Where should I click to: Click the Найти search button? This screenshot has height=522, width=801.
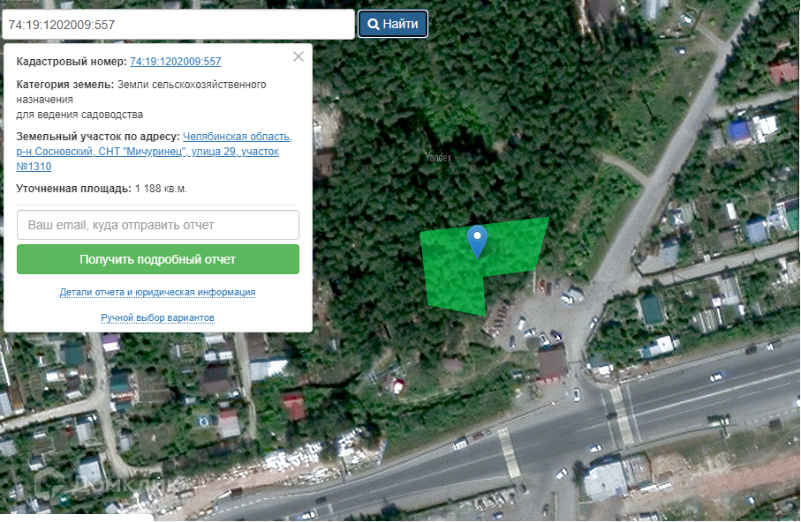392,24
